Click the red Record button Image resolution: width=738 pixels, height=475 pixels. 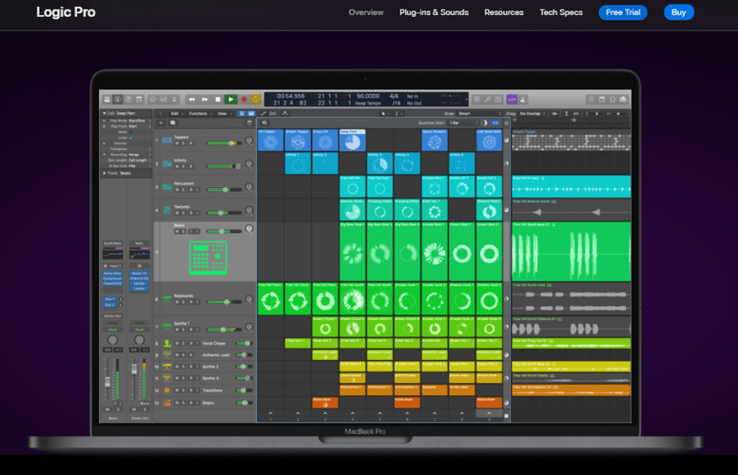coord(243,99)
